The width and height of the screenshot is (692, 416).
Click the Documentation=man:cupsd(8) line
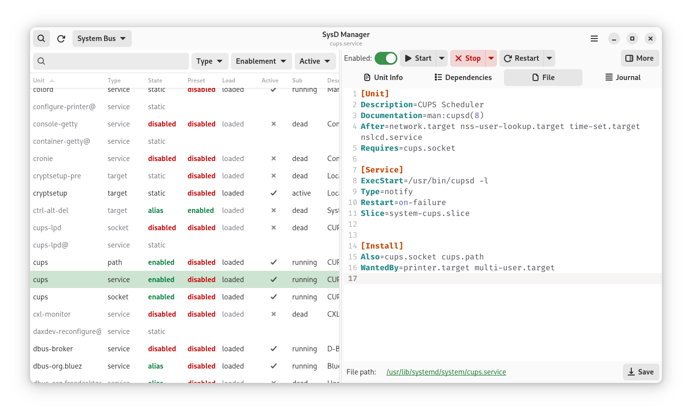422,116
